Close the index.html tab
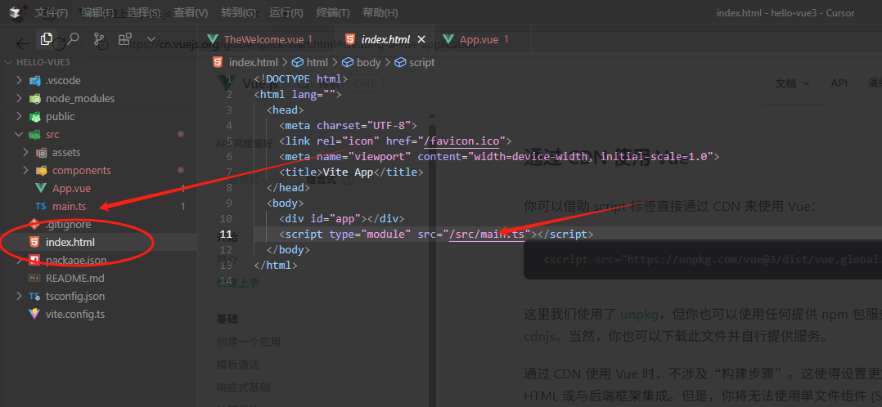882x407 pixels. 421,39
